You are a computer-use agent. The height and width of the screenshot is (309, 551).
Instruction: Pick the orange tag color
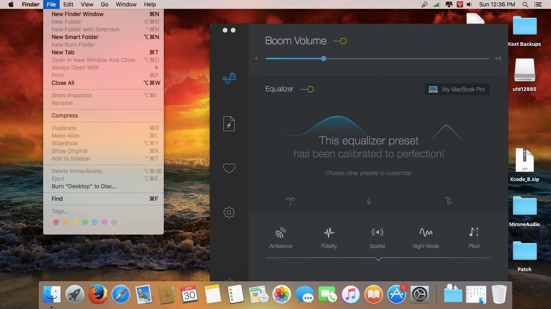point(66,222)
